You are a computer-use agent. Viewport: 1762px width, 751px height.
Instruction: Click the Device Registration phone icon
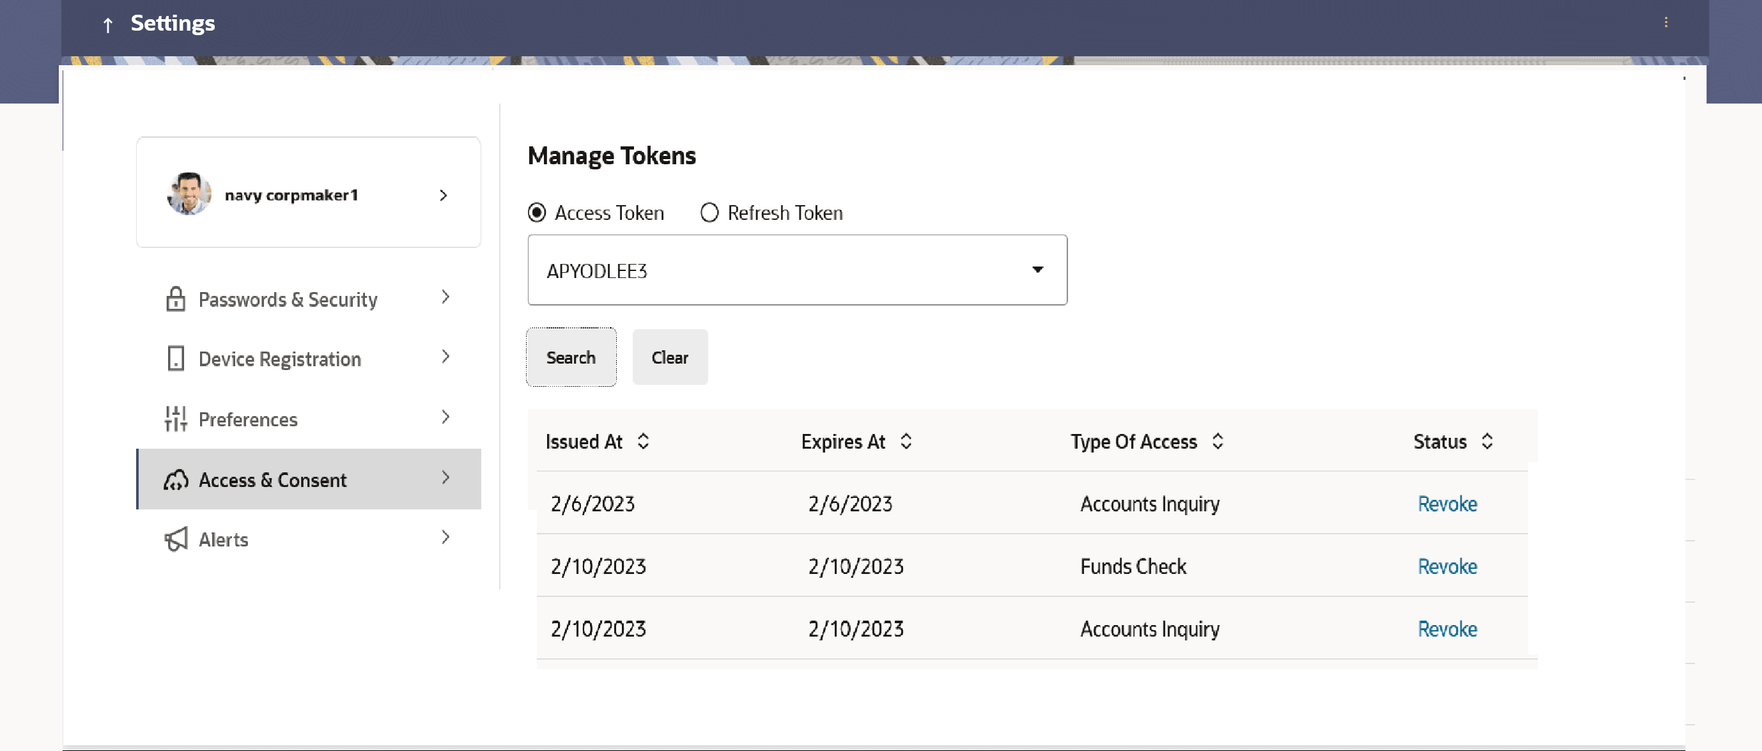point(175,359)
